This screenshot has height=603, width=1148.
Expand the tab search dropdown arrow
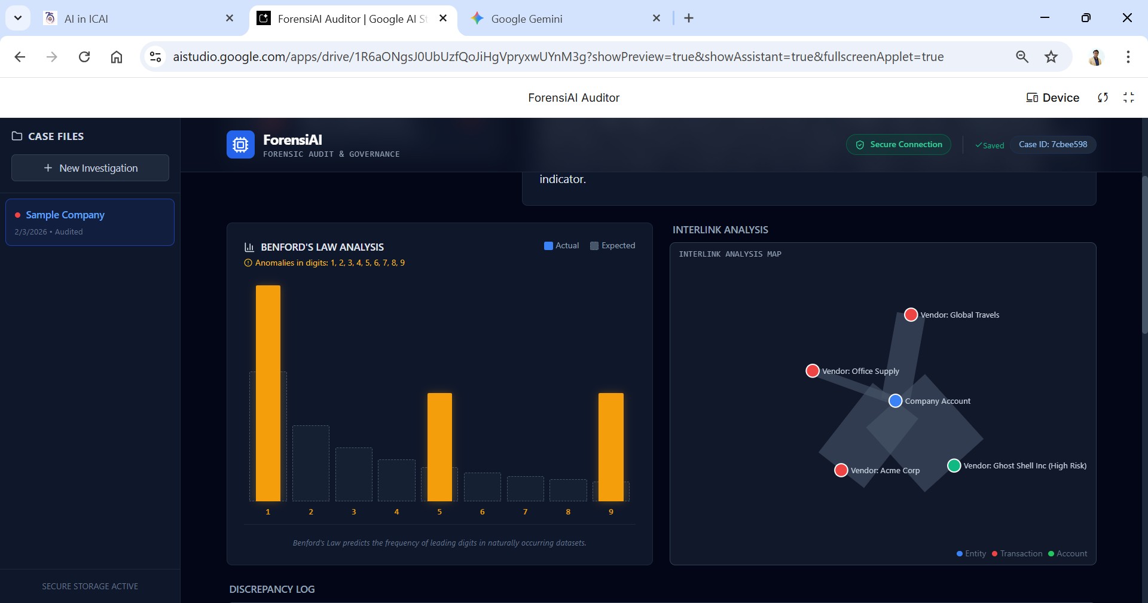(x=18, y=18)
